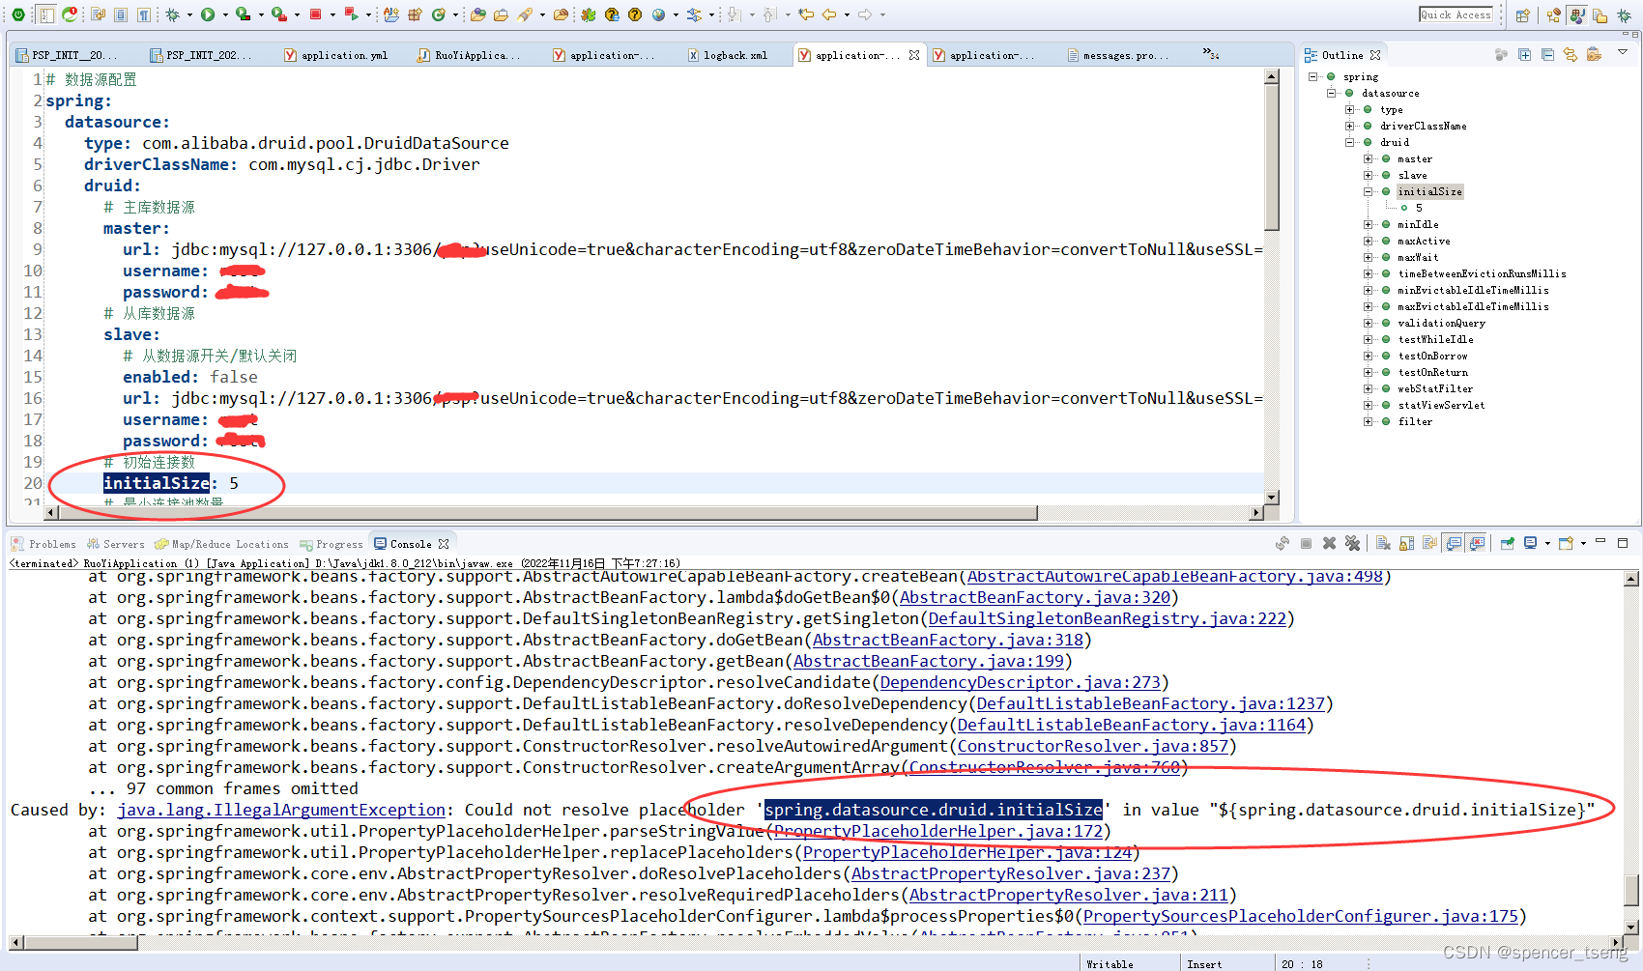Toggle Show Console When Standard Out Changes
Viewport: 1643px width, 971px height.
[1453, 543]
